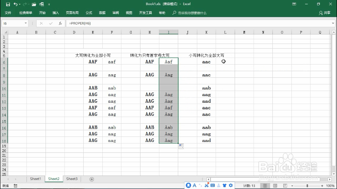Click the quick print icon in the title bar
The height and width of the screenshot is (189, 337).
pos(42,4)
